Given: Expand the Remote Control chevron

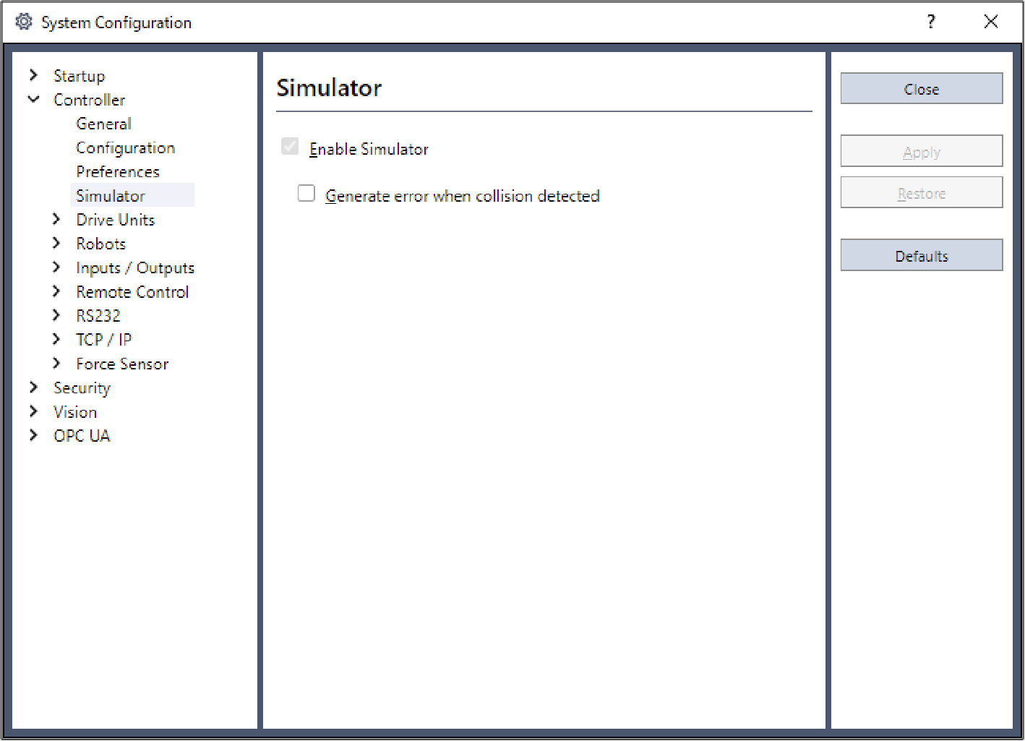Looking at the screenshot, I should pyautogui.click(x=56, y=291).
